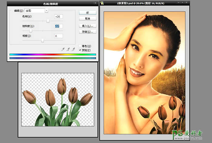212x143 pixels.
Task: Click the 存储(S)... save button
Action: tap(87, 32)
